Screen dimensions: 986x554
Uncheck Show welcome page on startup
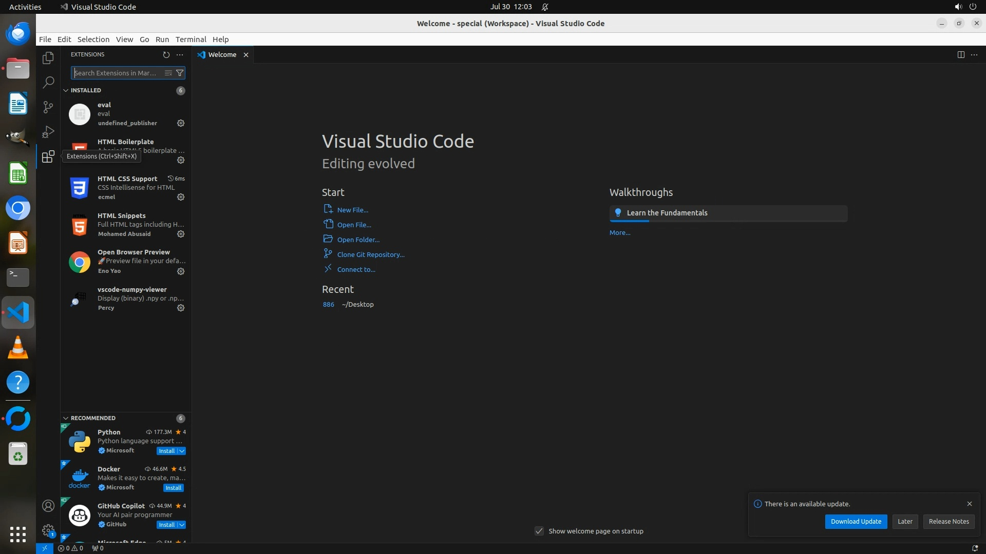(539, 531)
